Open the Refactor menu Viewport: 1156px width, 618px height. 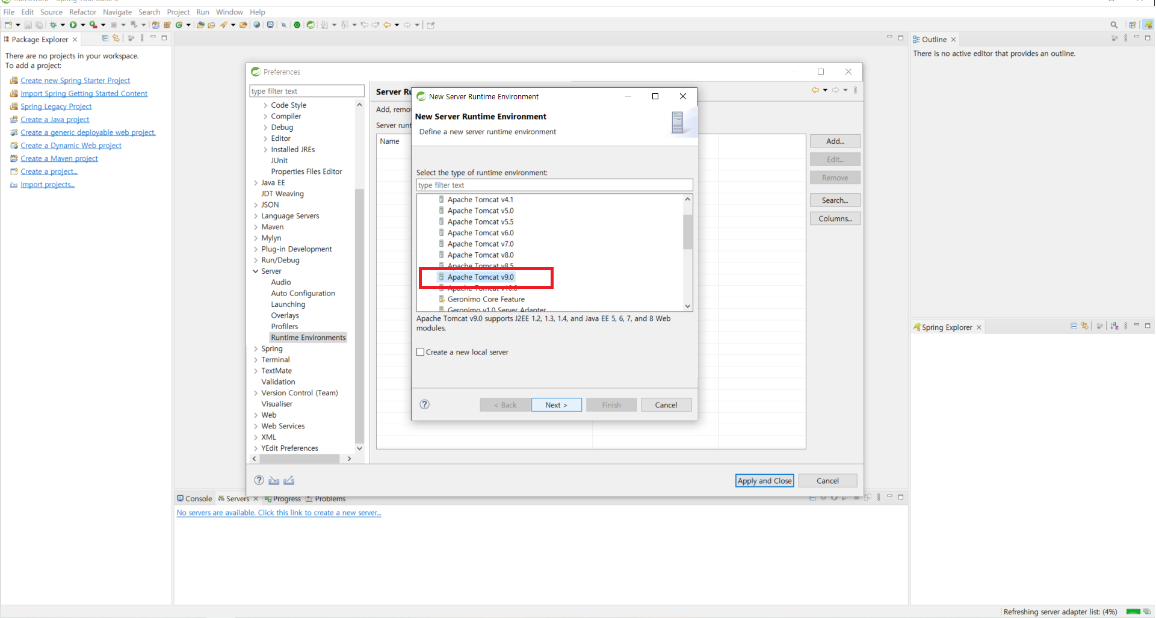click(82, 12)
